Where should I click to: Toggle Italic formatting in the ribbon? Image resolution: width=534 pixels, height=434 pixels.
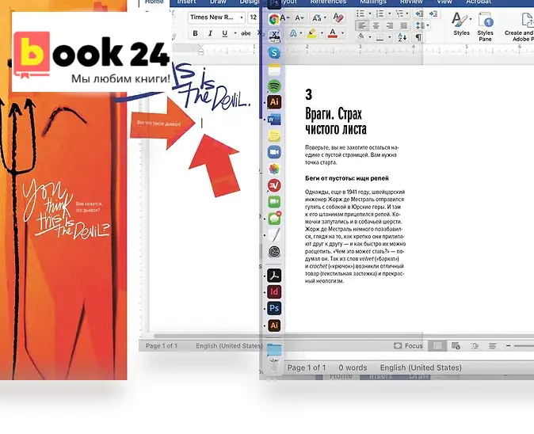(211, 33)
